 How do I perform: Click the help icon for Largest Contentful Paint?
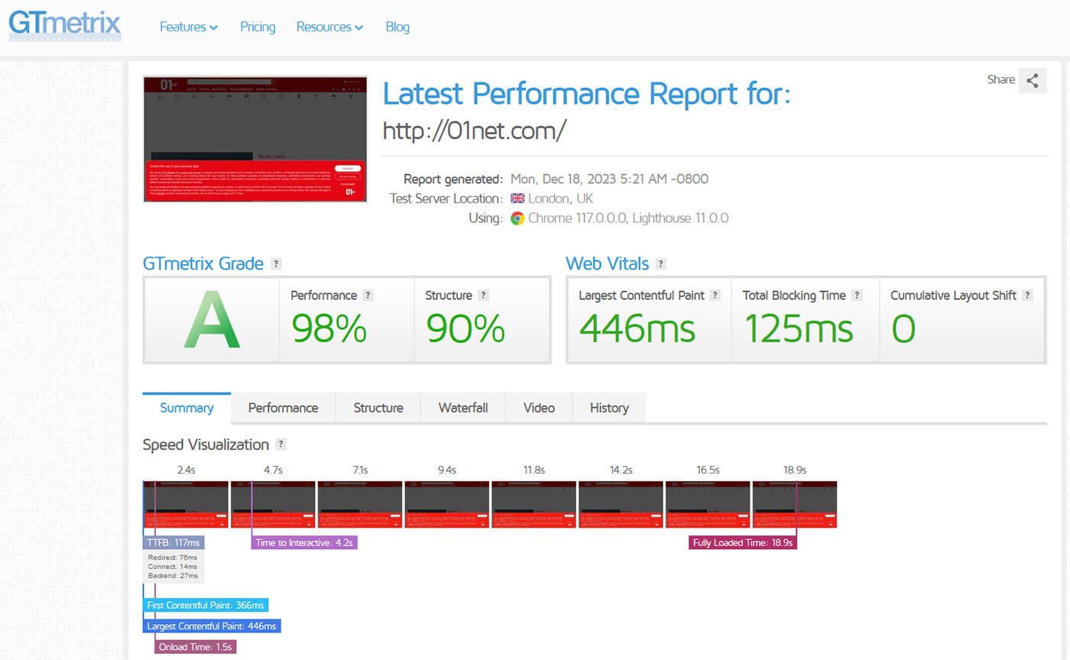point(715,296)
